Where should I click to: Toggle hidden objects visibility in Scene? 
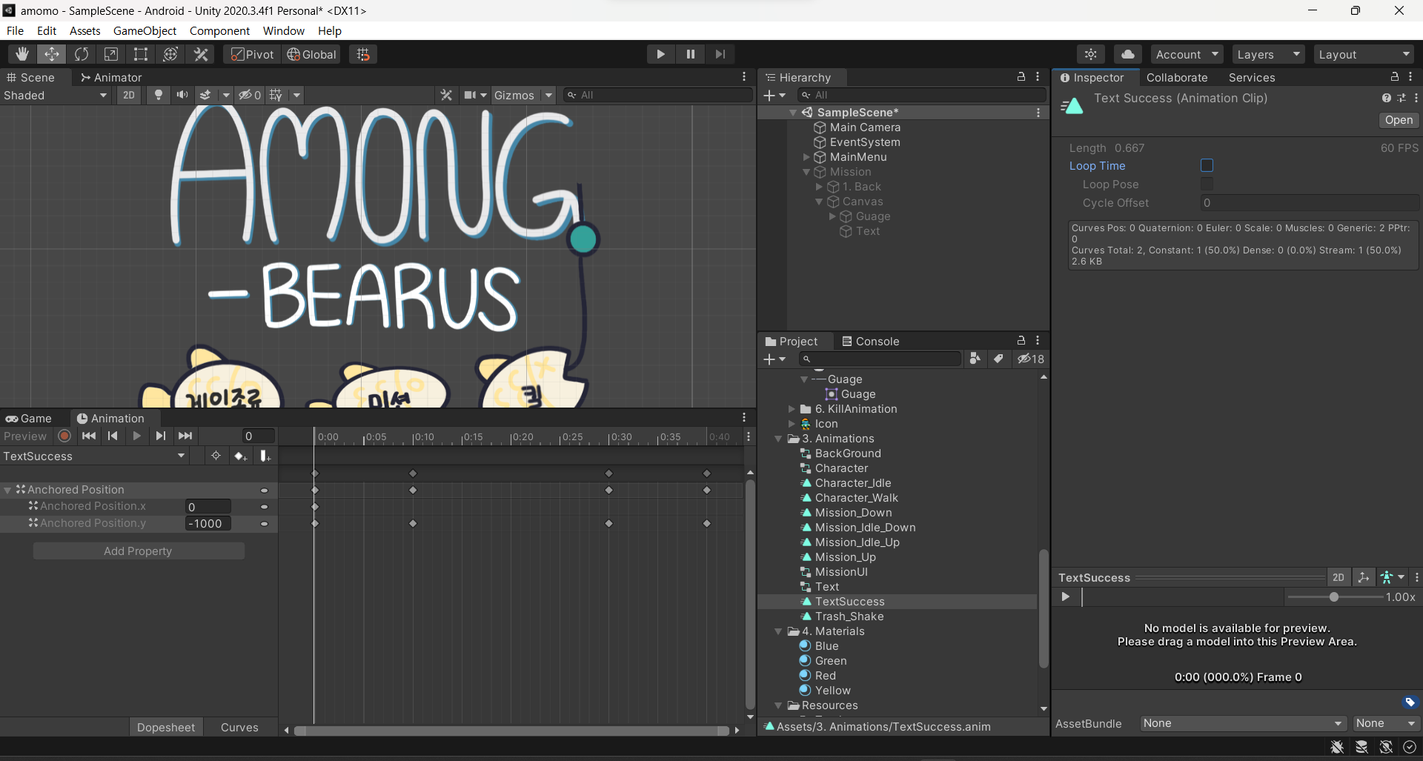click(249, 95)
